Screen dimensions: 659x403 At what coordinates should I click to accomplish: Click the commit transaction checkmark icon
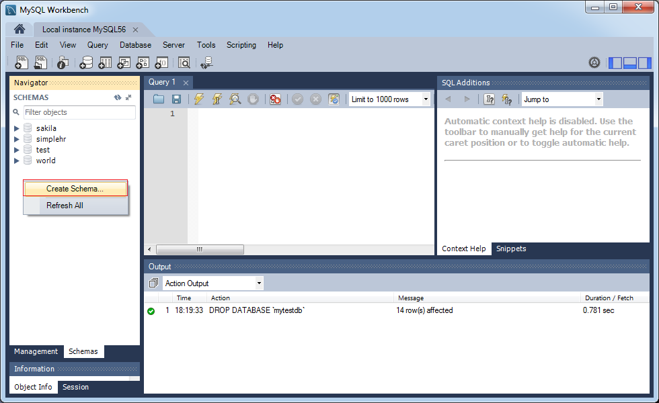(297, 99)
